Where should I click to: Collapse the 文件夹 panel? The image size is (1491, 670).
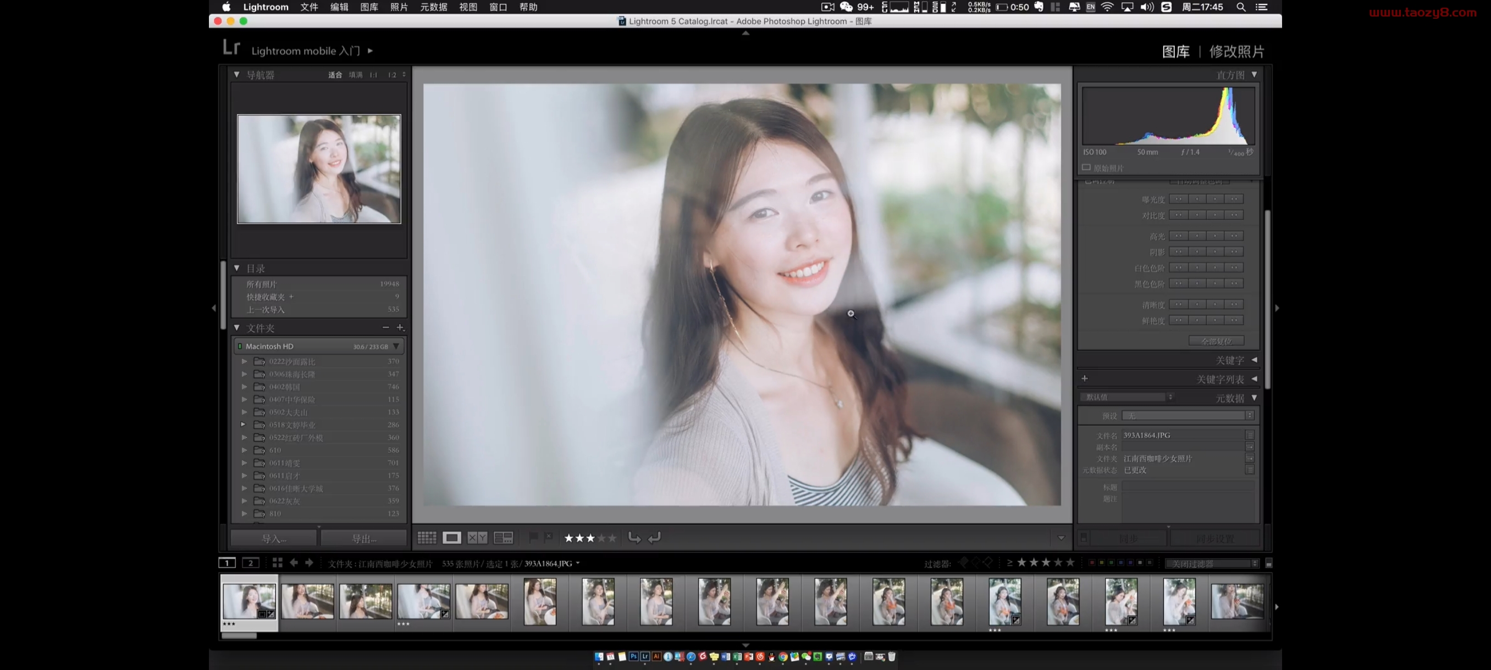(x=237, y=328)
